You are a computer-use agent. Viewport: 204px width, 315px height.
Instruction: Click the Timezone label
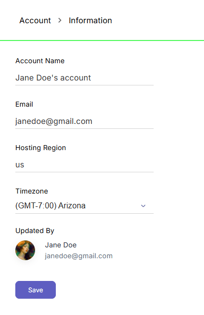click(32, 191)
